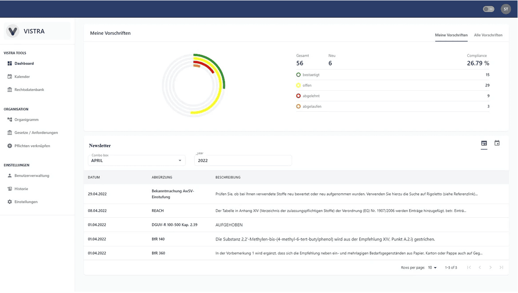Toggle the switch in the top bar
The width and height of the screenshot is (518, 293).
point(489,9)
